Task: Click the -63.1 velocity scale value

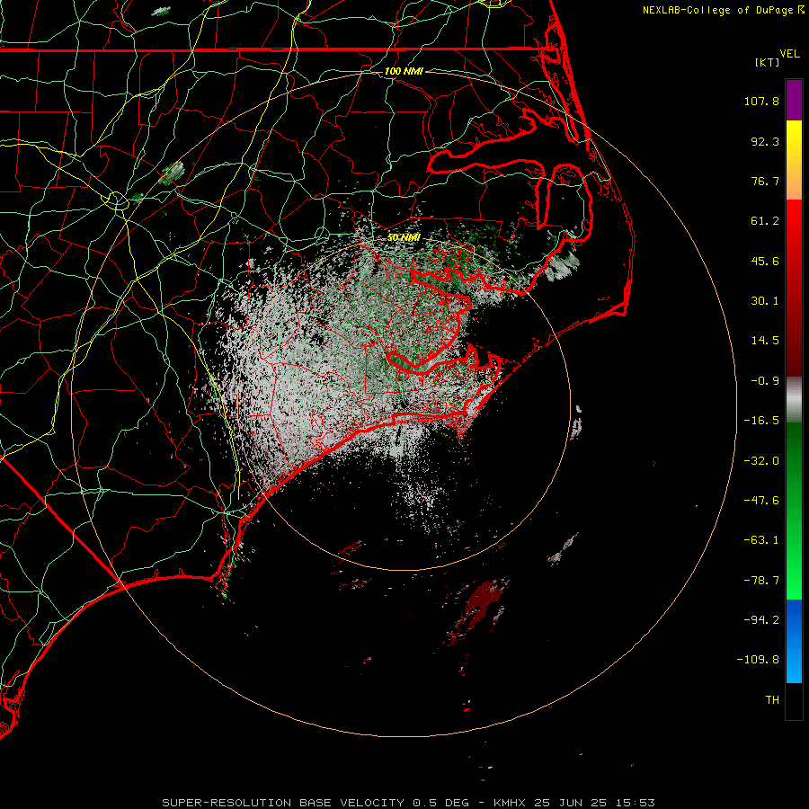Action: click(x=761, y=540)
